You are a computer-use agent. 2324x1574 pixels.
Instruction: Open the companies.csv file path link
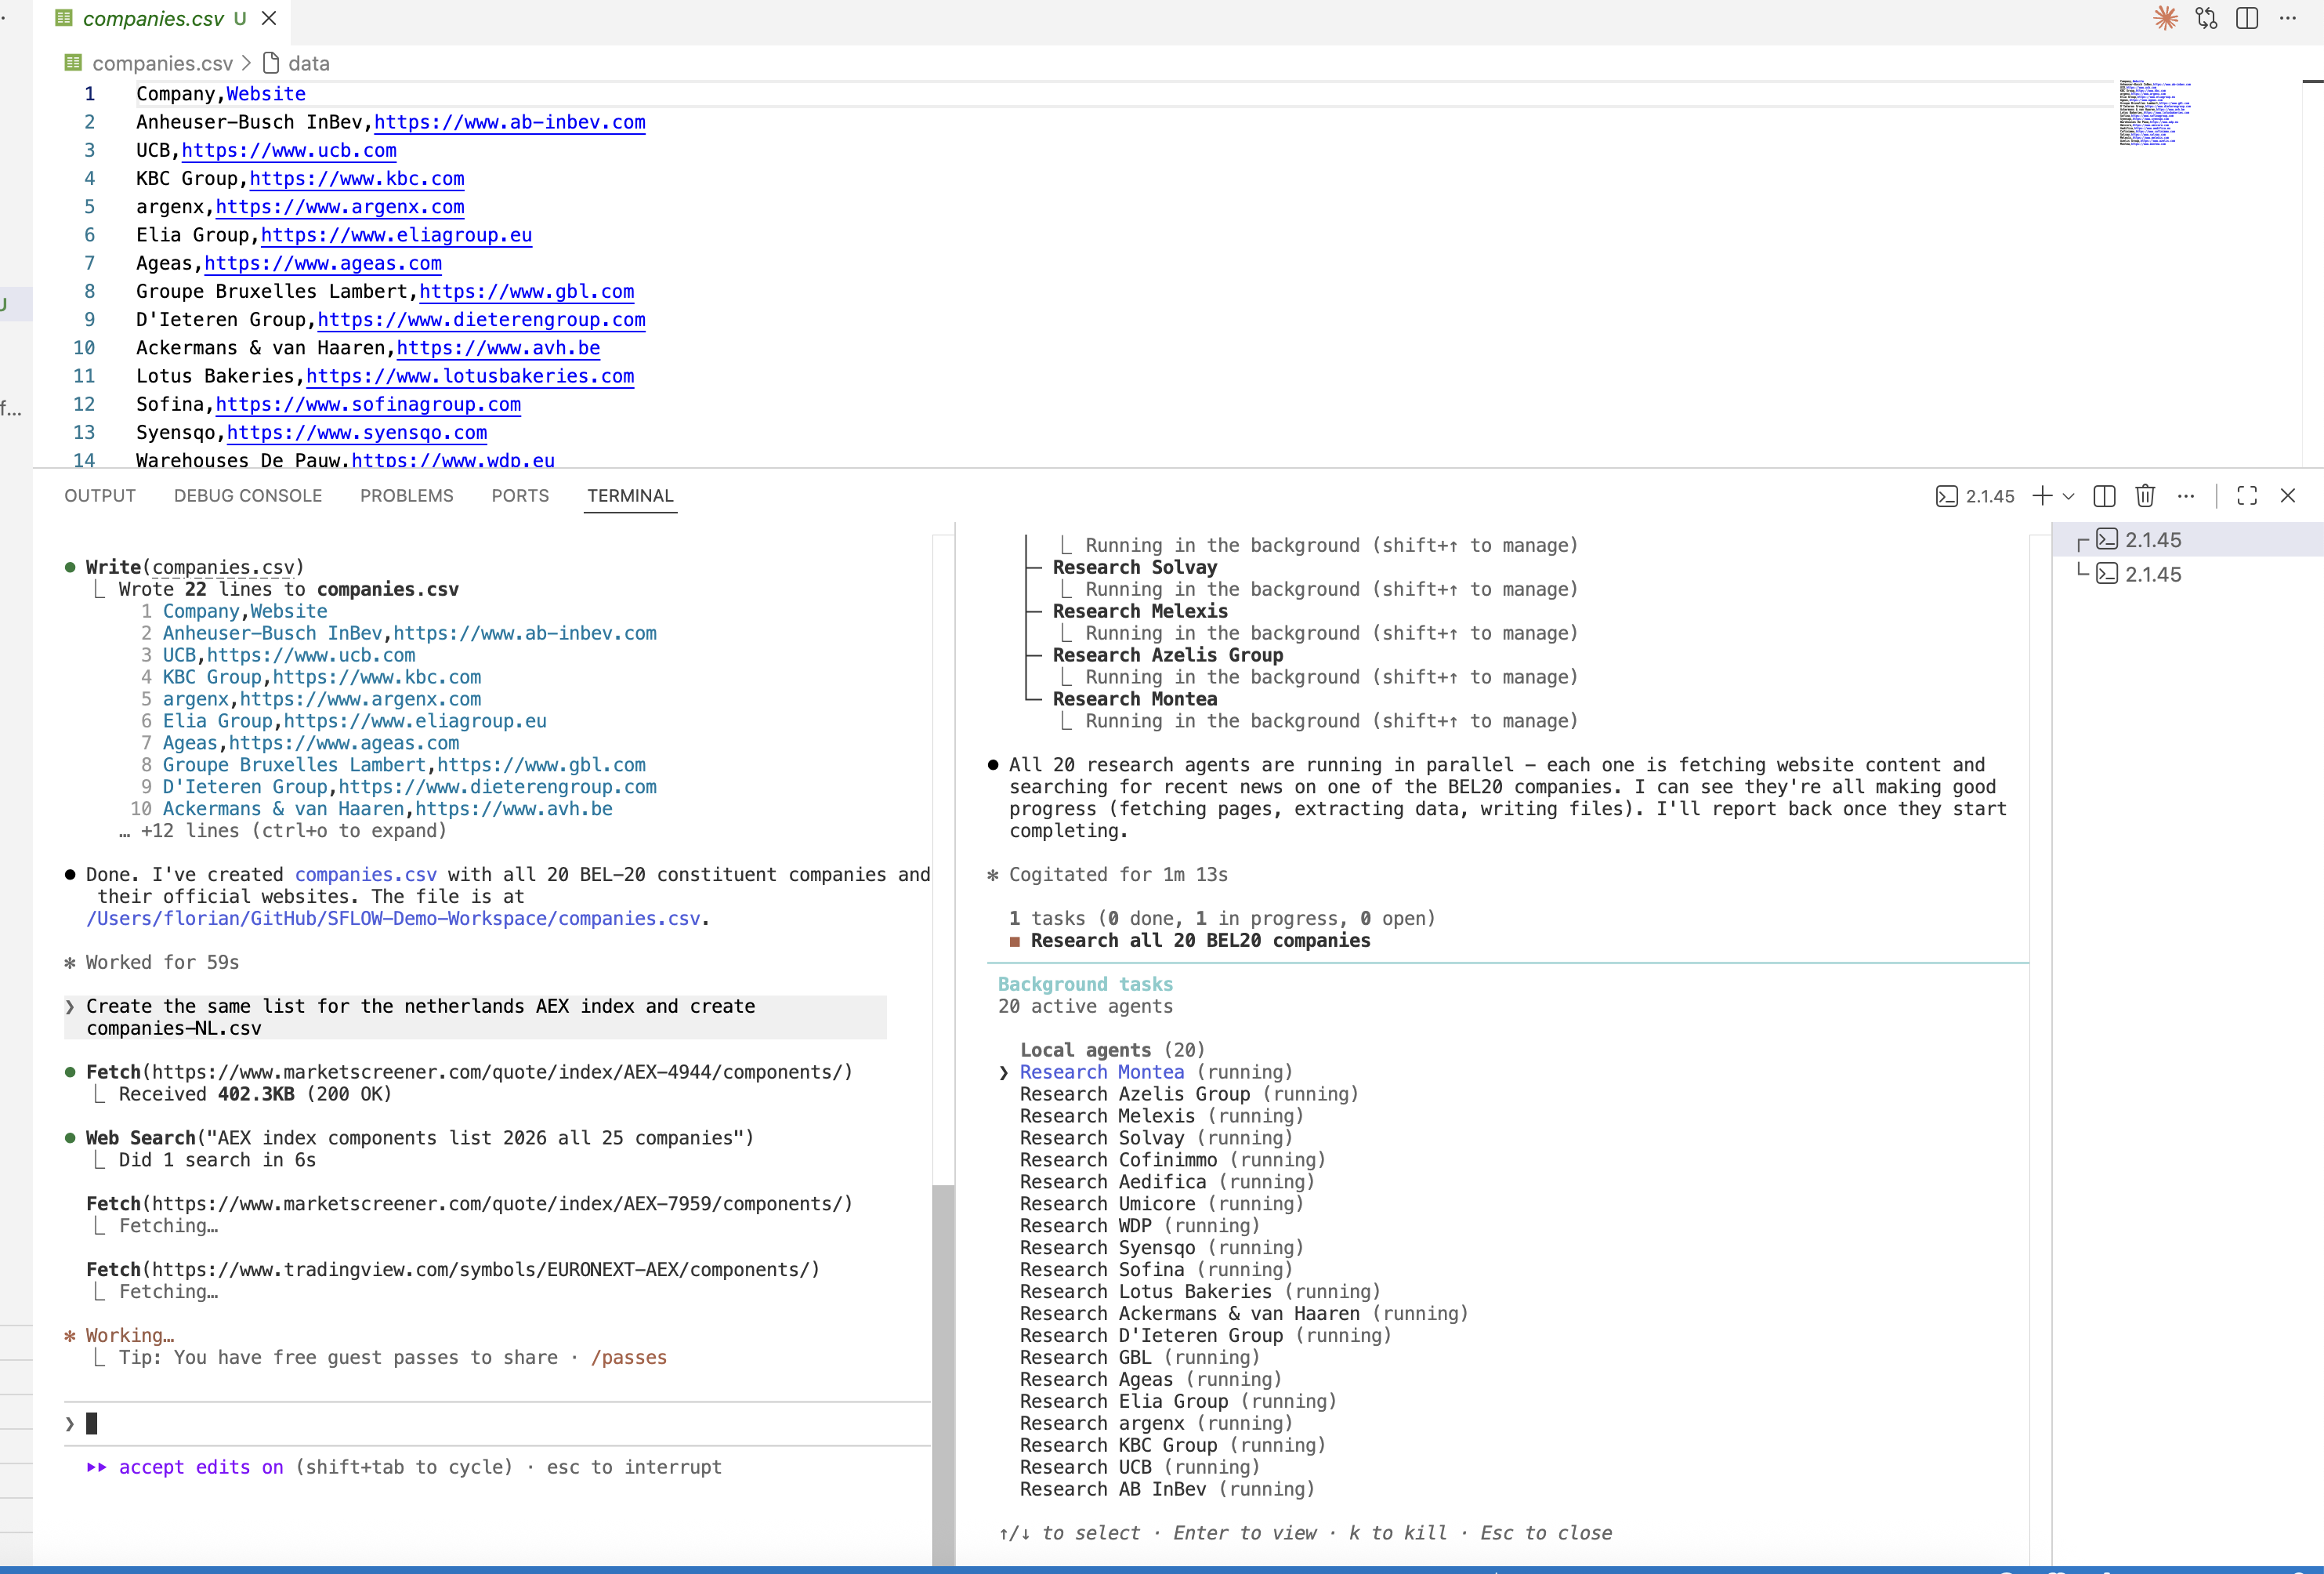(x=390, y=919)
